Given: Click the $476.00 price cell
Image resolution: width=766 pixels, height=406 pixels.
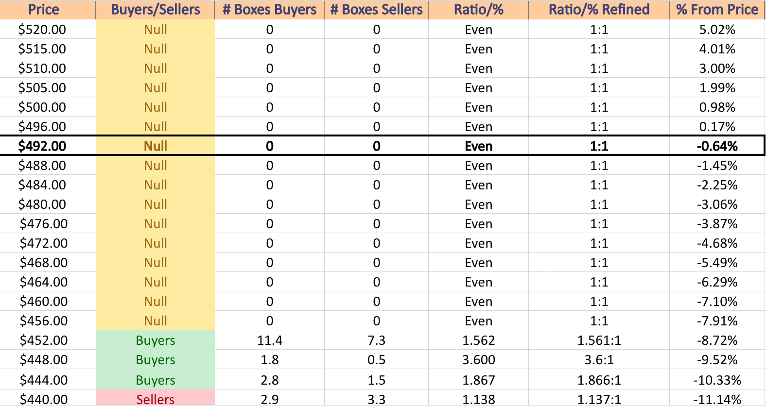Looking at the screenshot, I should click(48, 224).
